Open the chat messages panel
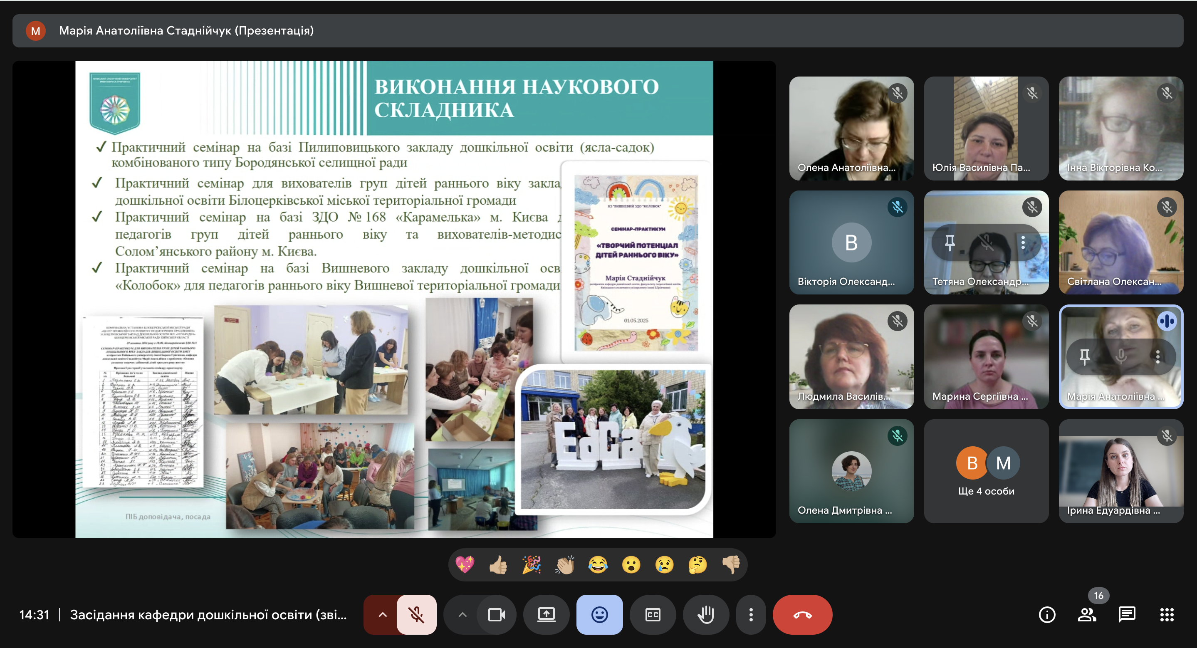This screenshot has height=648, width=1197. pyautogui.click(x=1126, y=615)
